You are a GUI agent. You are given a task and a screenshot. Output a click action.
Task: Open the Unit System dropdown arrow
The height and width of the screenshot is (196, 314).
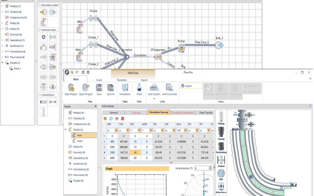click(x=154, y=99)
